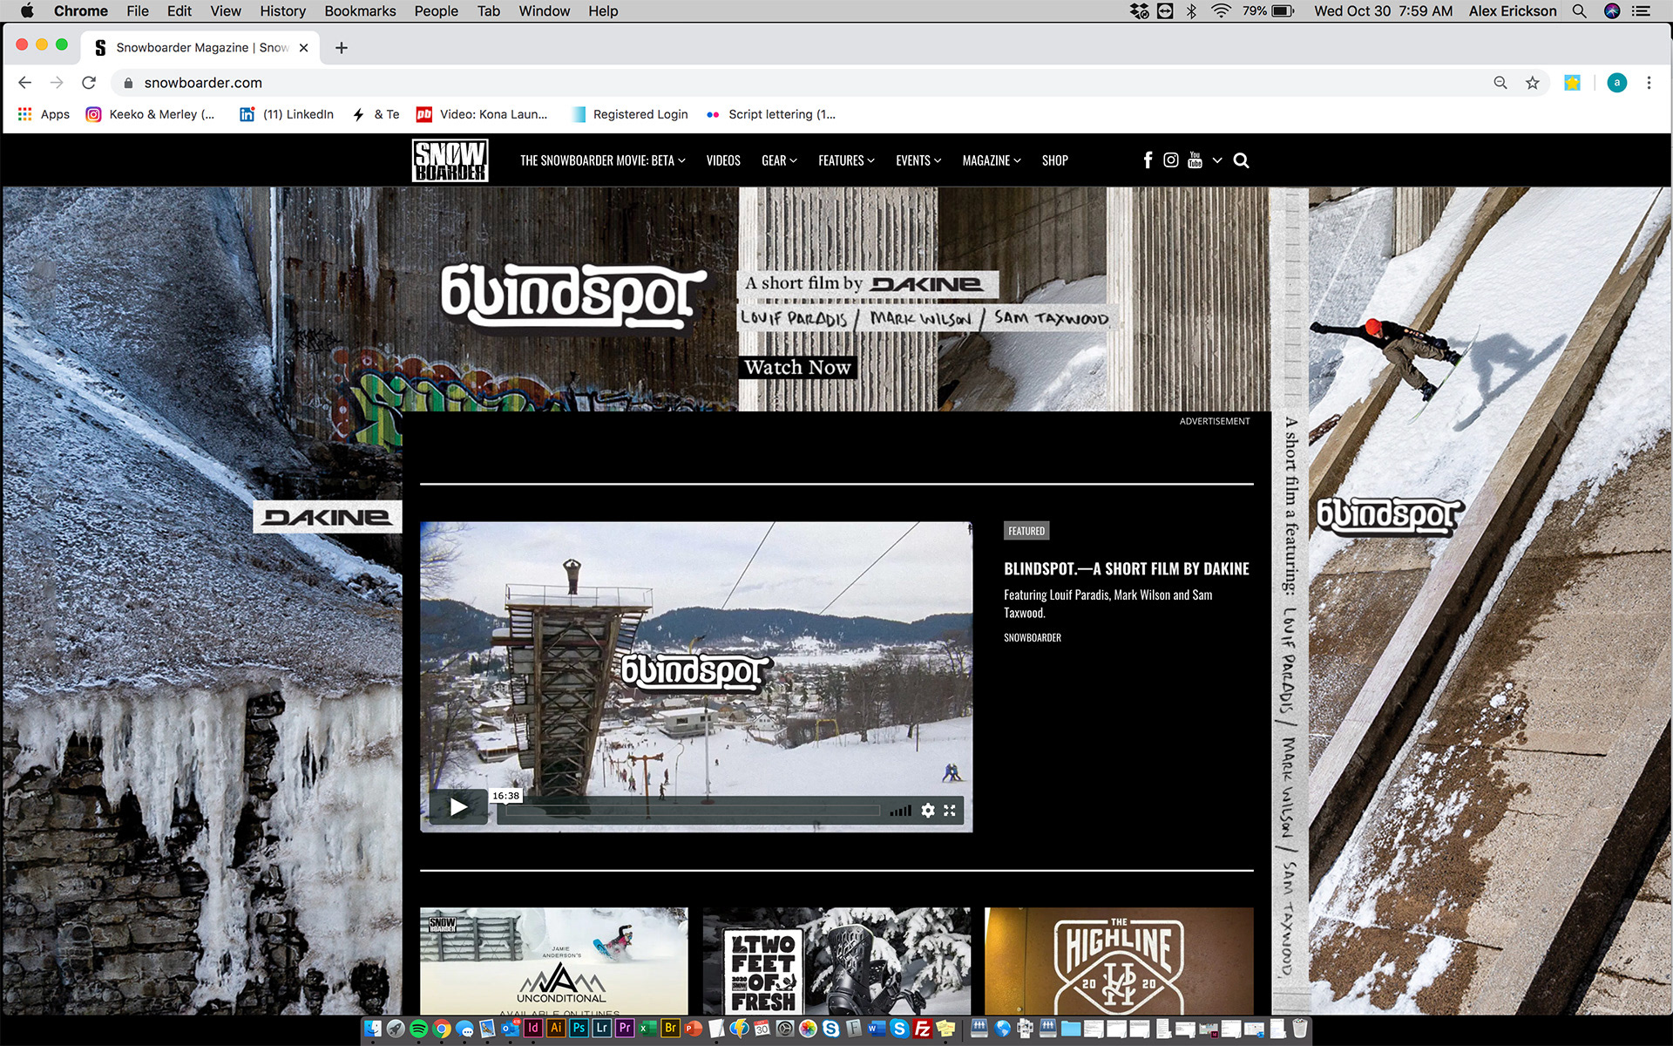This screenshot has height=1046, width=1673.
Task: Open Chrome profile avatar
Action: [1617, 83]
